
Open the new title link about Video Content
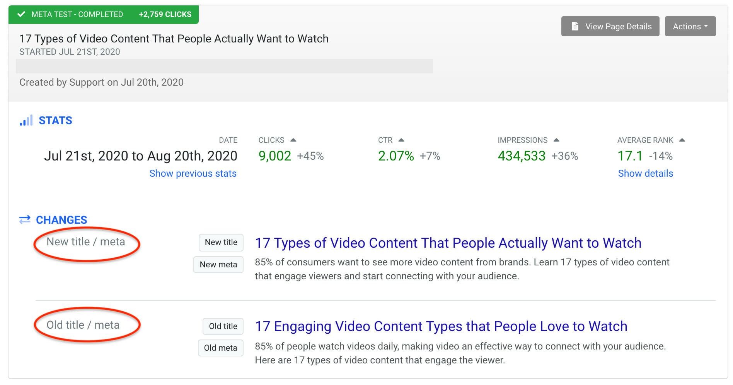[448, 243]
